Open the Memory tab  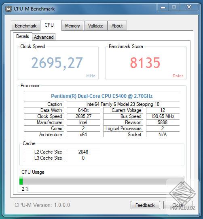point(72,26)
